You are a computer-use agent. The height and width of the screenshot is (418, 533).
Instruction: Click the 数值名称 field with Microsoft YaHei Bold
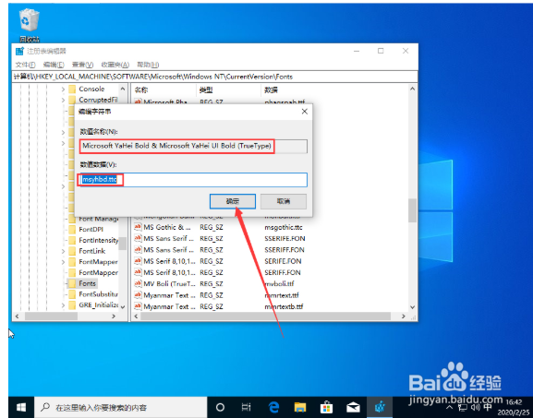pos(193,146)
